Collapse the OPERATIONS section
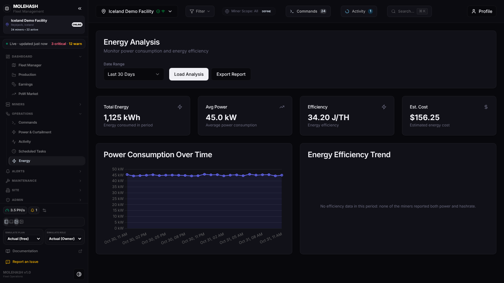Screen dimensions: 504x283 coord(44,114)
